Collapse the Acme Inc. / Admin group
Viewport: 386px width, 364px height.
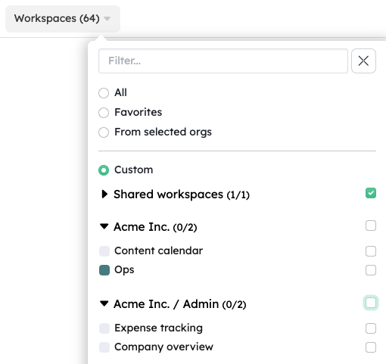tap(104, 303)
